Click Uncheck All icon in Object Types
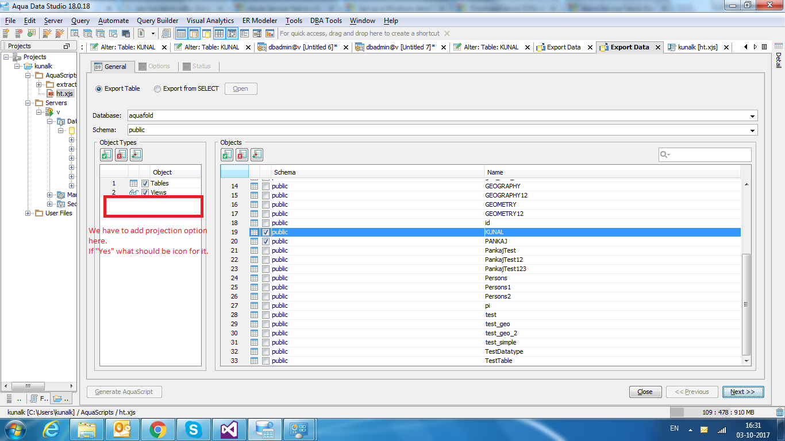The image size is (785, 441). (121, 154)
